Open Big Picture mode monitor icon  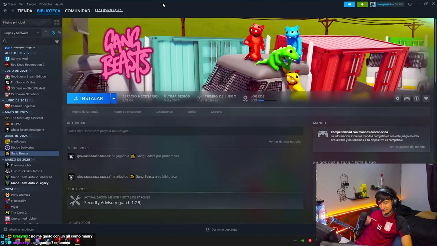410,4
